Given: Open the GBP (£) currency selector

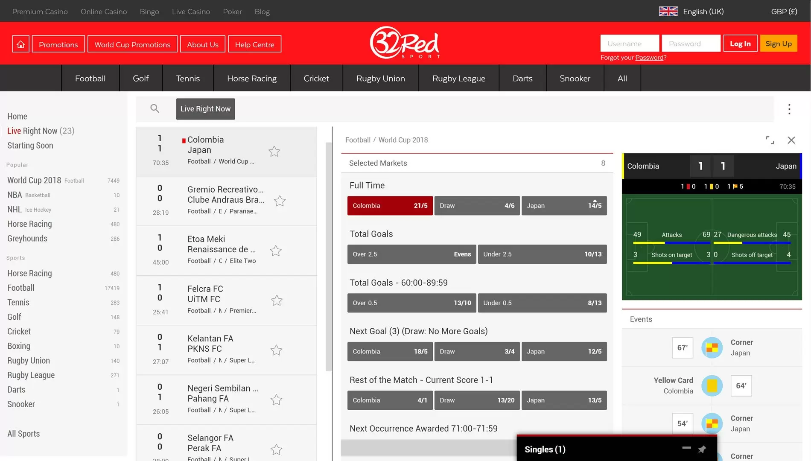Looking at the screenshot, I should click(784, 12).
